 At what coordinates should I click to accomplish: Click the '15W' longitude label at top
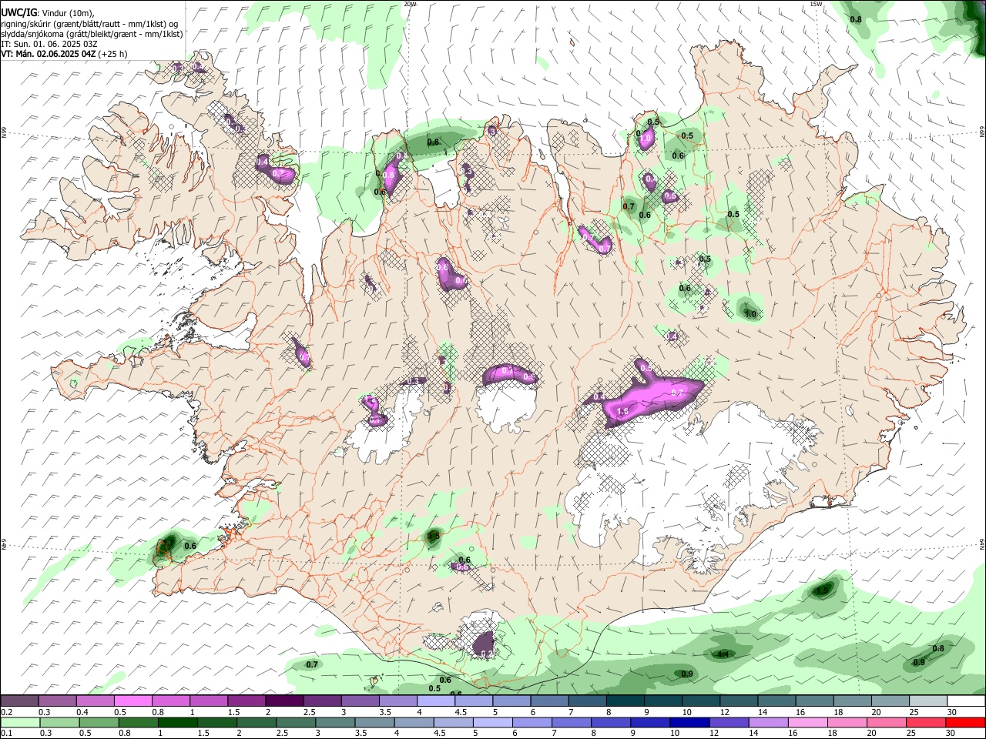817,4
